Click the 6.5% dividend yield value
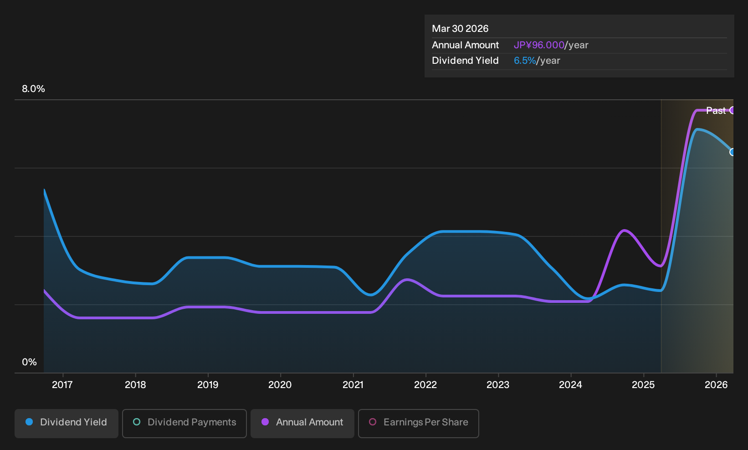 (525, 61)
